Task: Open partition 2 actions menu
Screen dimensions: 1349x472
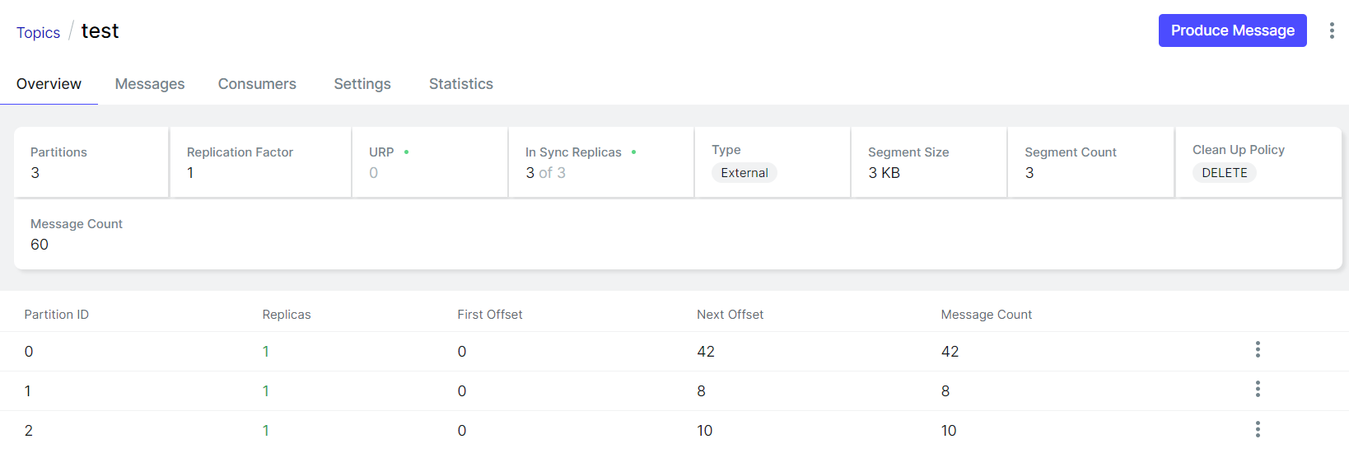Action: point(1258,429)
